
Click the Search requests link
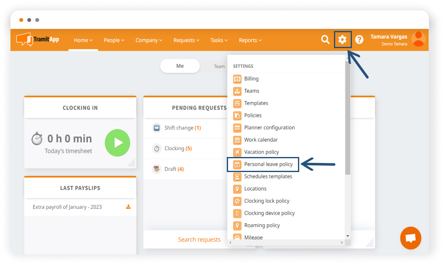point(199,239)
